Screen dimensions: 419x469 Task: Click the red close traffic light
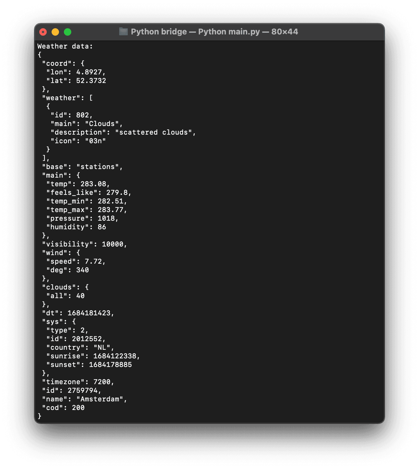click(43, 31)
